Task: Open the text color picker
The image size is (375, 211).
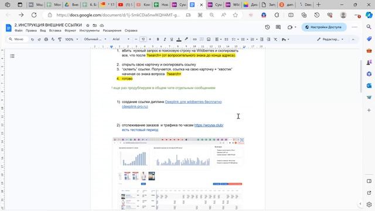Action: click(x=179, y=39)
